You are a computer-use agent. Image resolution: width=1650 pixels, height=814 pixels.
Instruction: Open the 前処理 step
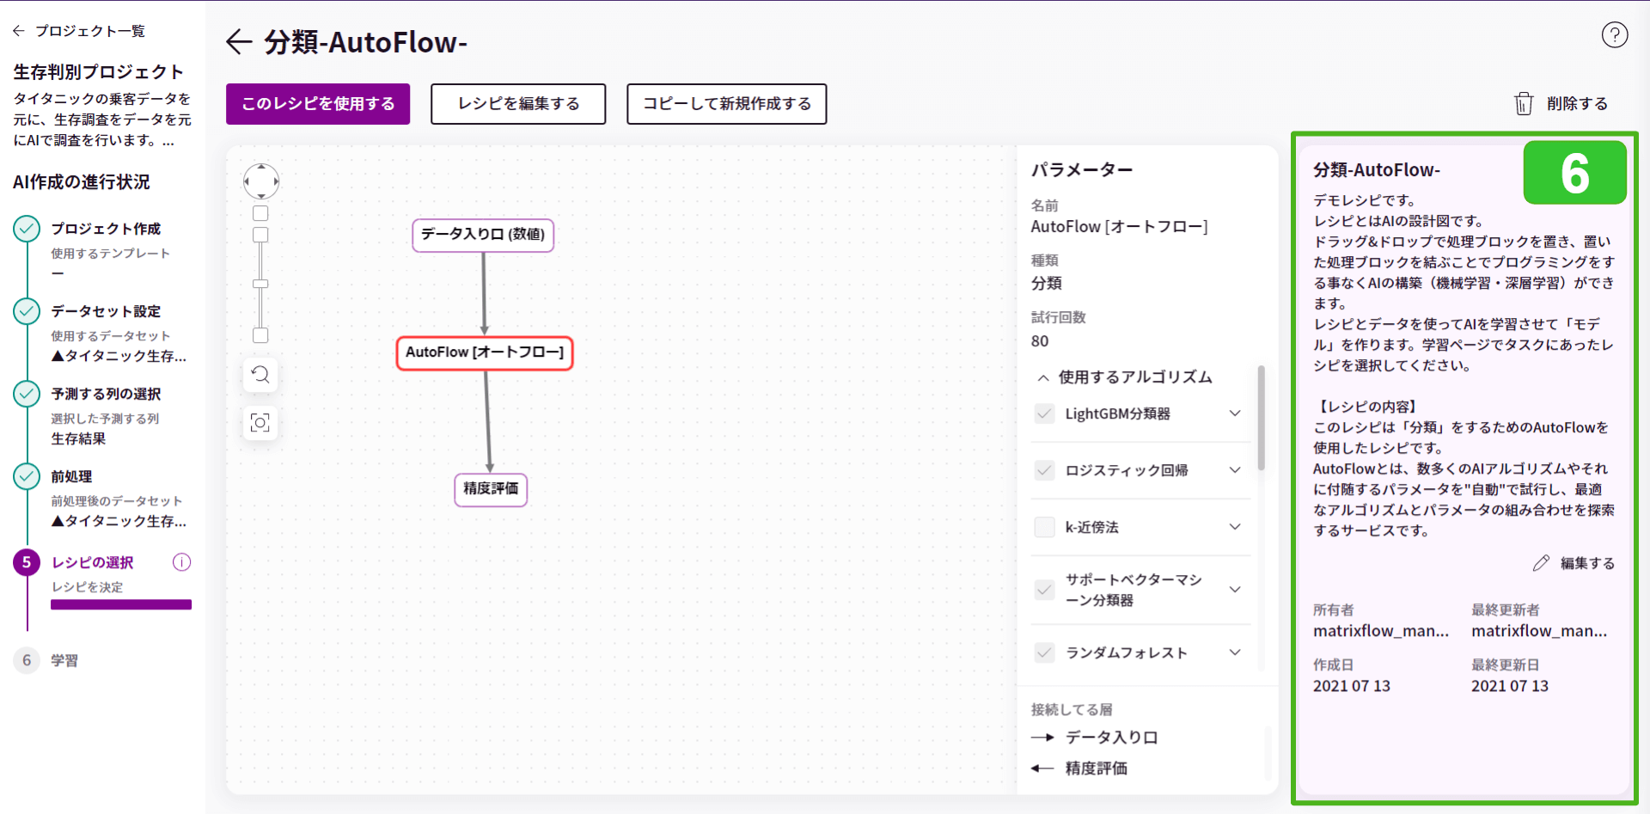71,476
